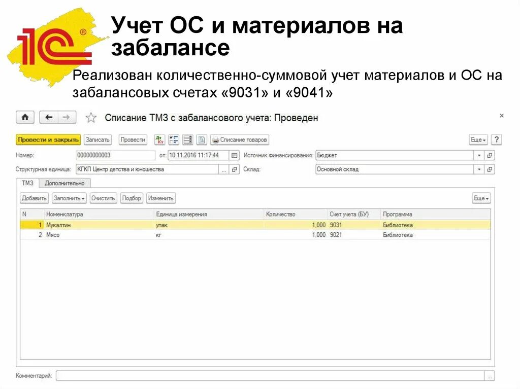Click quantity cell in Мукалтин row
Image resolution: width=520 pixels, height=389 pixels.
(x=296, y=225)
